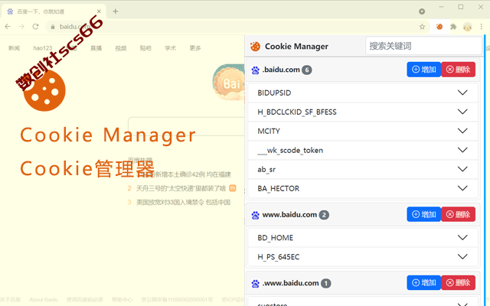Select the ab_sr cookie name
This screenshot has height=306, width=490.
[x=266, y=170]
